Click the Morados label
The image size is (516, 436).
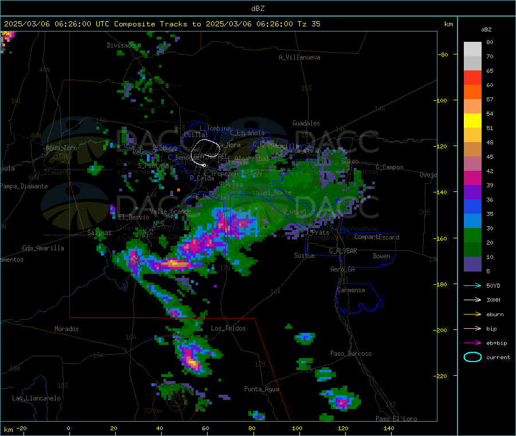[x=67, y=329]
